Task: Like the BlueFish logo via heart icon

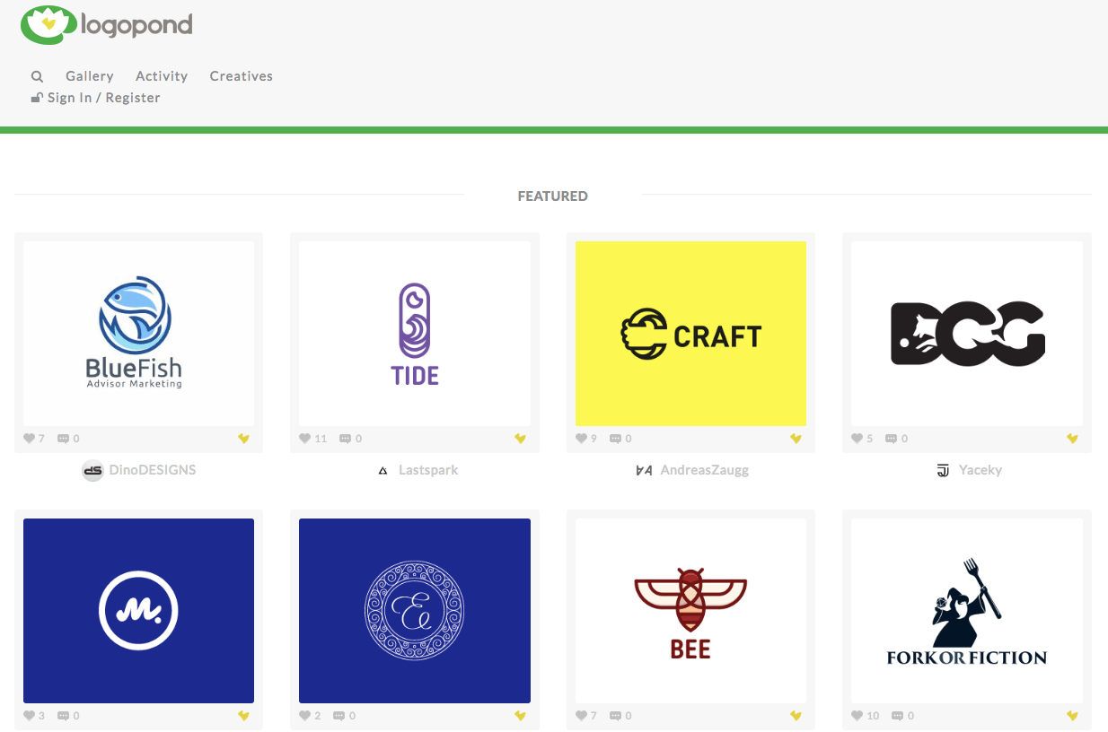Action: pyautogui.click(x=27, y=438)
